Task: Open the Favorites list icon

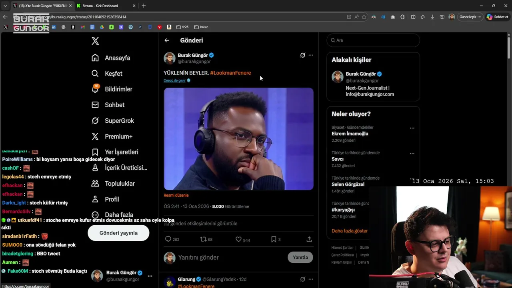Action: [x=423, y=17]
